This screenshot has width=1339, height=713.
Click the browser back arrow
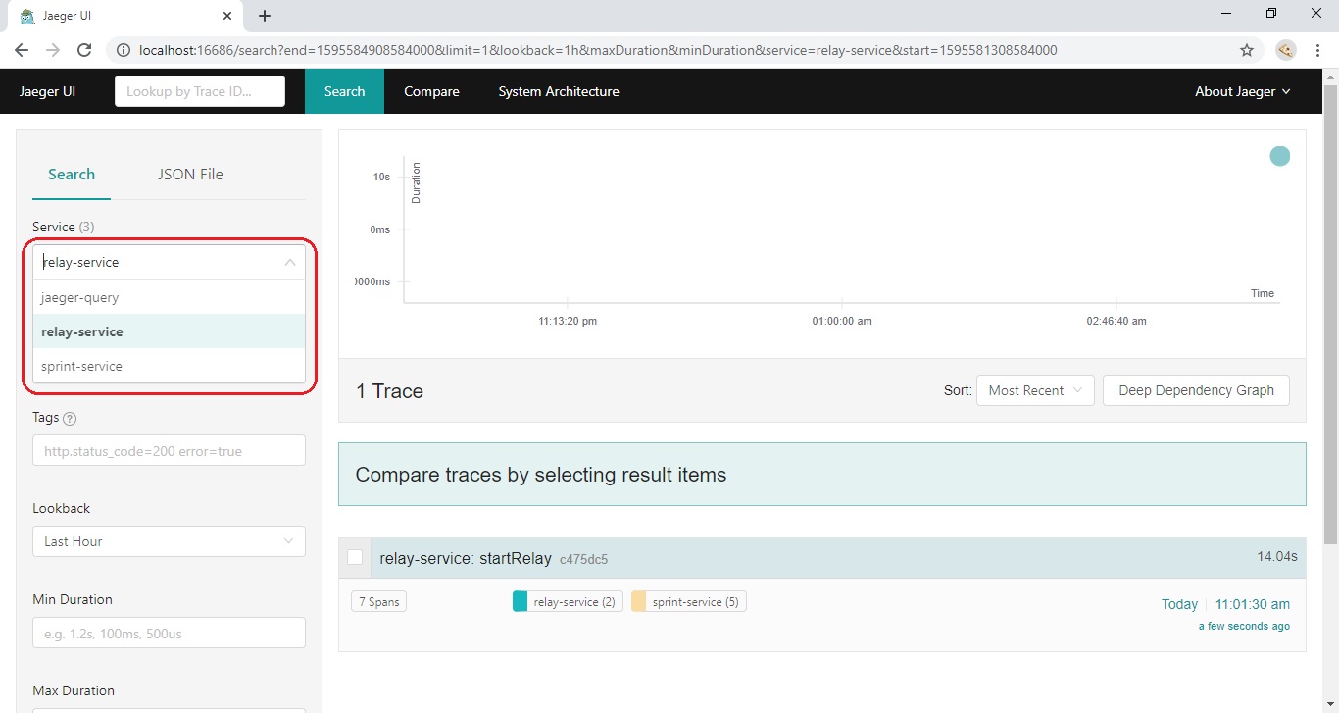coord(22,50)
